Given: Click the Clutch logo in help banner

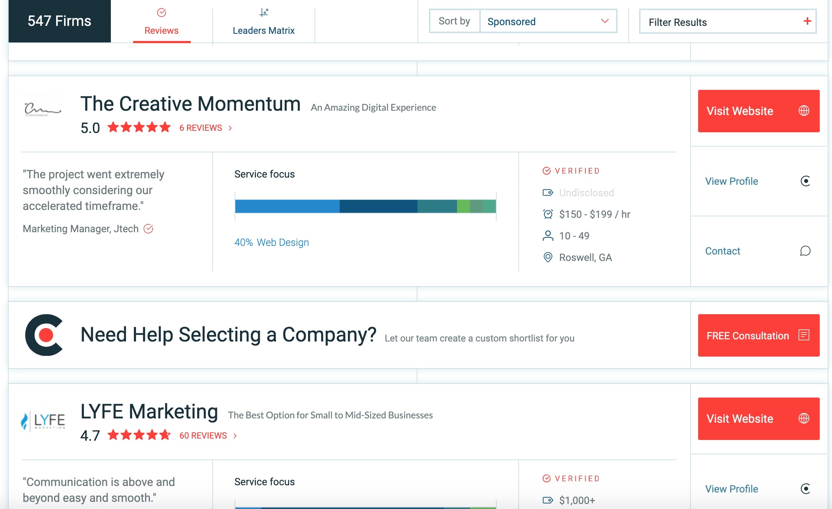Looking at the screenshot, I should point(44,335).
